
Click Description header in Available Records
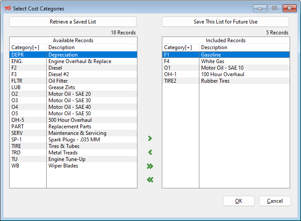(62, 47)
